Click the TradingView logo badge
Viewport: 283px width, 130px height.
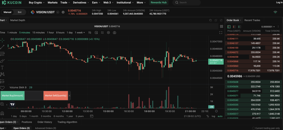pyautogui.click(x=12, y=104)
